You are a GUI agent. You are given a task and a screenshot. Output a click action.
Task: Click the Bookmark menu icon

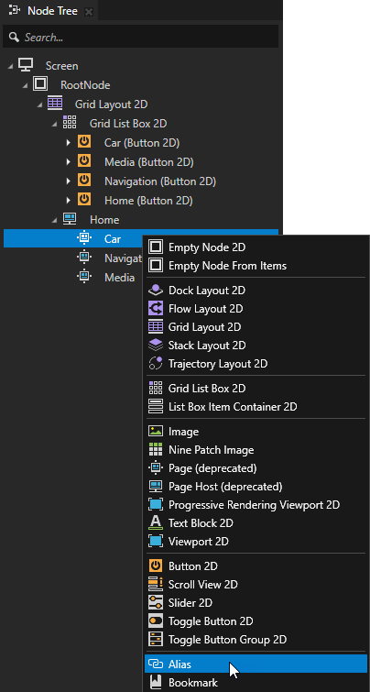(156, 682)
